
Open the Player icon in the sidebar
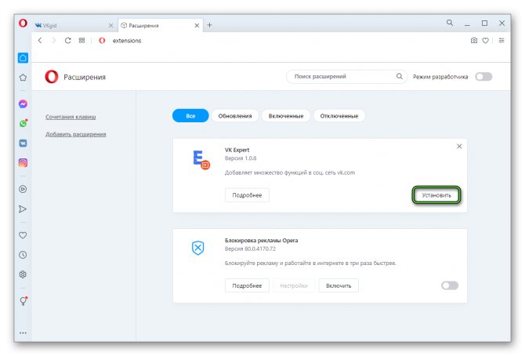coord(23,189)
